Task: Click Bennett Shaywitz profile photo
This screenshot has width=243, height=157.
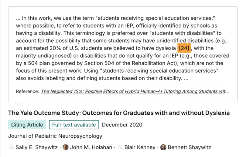Action: click(x=163, y=147)
